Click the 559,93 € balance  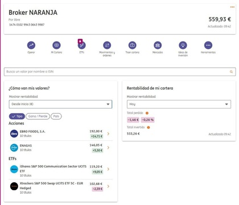click(220, 19)
